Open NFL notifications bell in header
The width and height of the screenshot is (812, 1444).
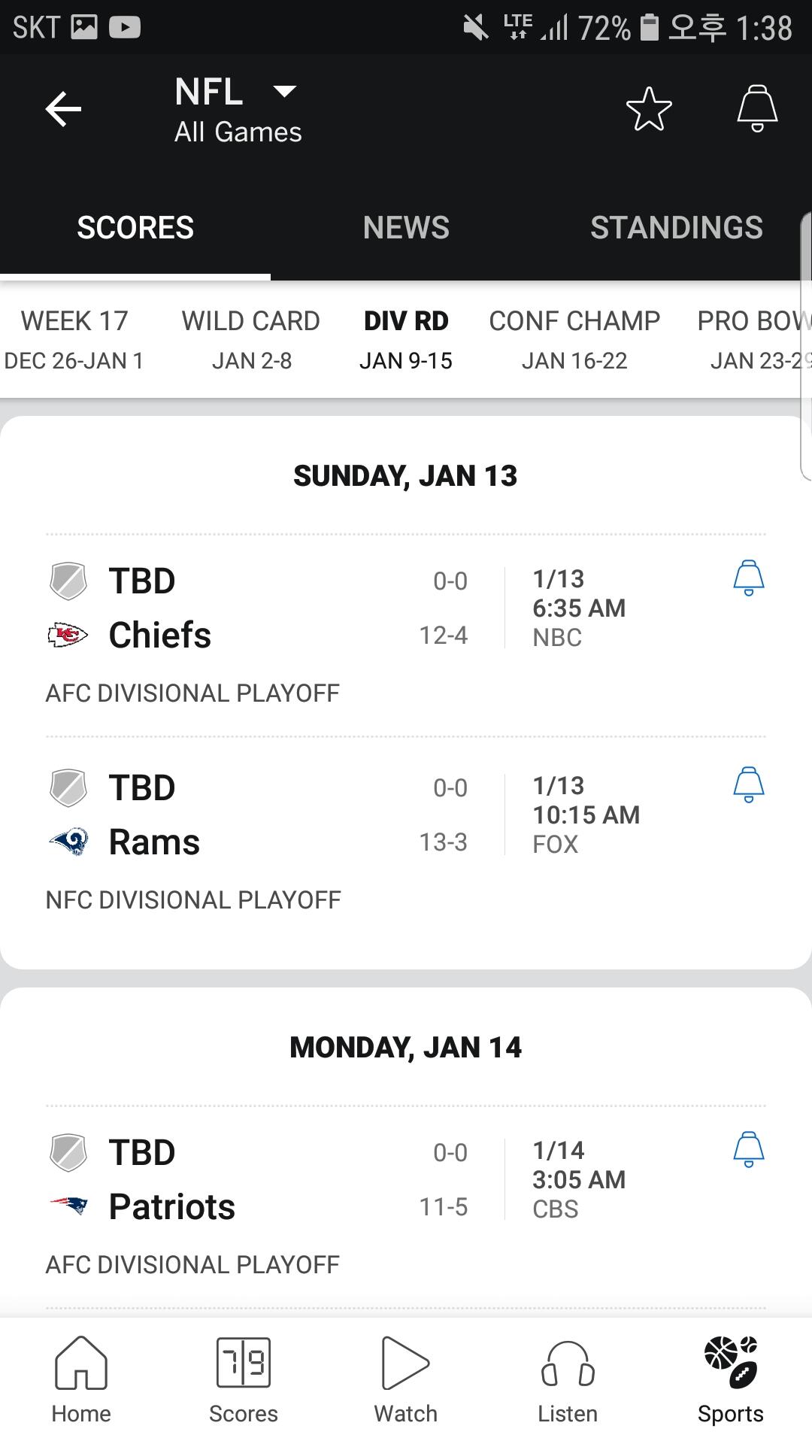[x=756, y=110]
